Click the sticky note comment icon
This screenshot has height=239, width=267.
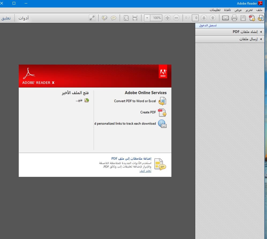[113, 18]
